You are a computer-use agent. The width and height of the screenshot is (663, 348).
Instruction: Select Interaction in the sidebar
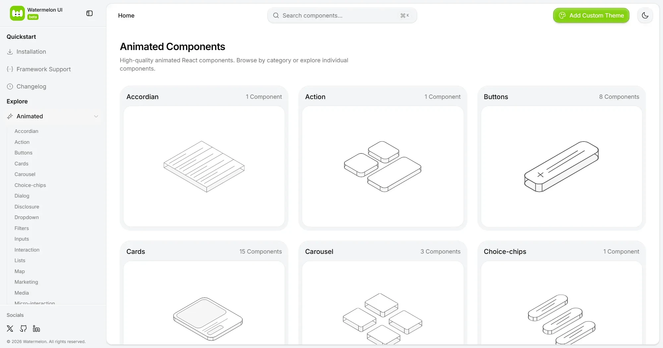coord(27,250)
